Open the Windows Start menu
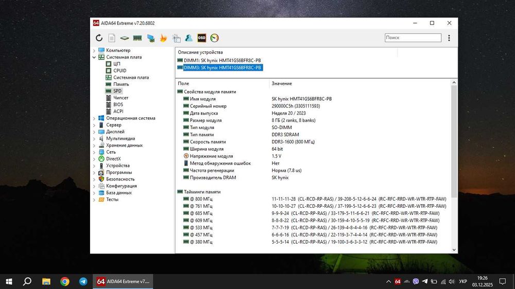Screen dimensions: 515x289 click(x=9, y=281)
